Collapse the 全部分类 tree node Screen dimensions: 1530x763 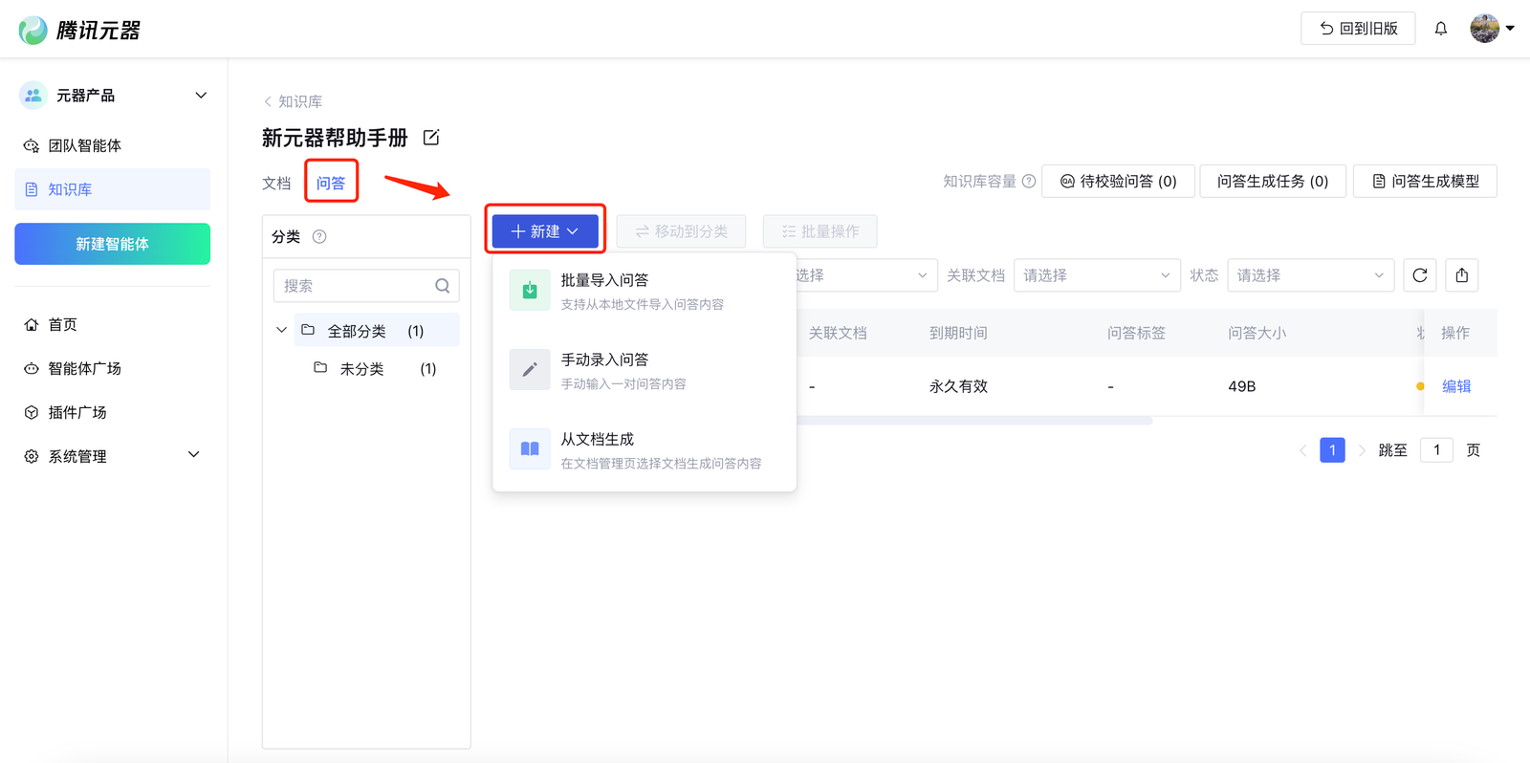281,331
